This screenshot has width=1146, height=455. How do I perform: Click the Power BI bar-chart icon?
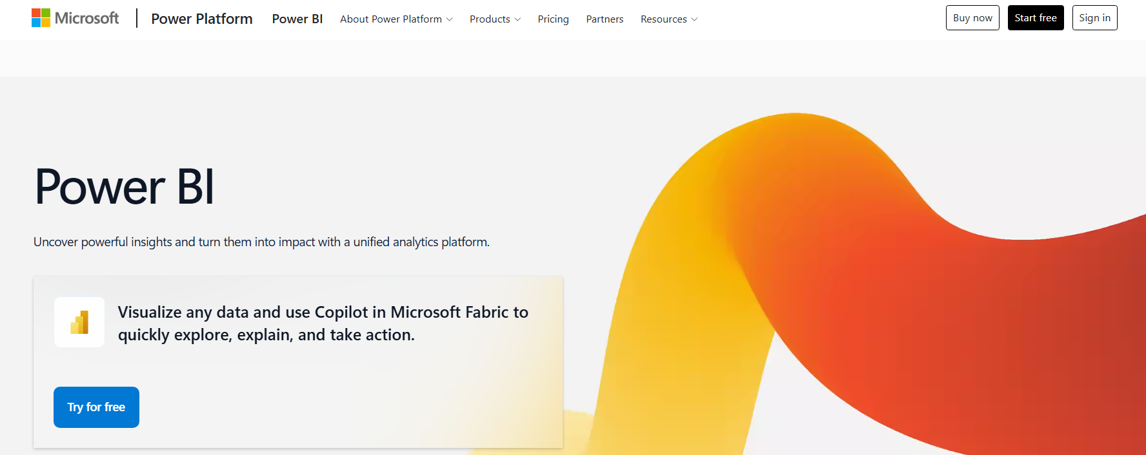click(79, 322)
